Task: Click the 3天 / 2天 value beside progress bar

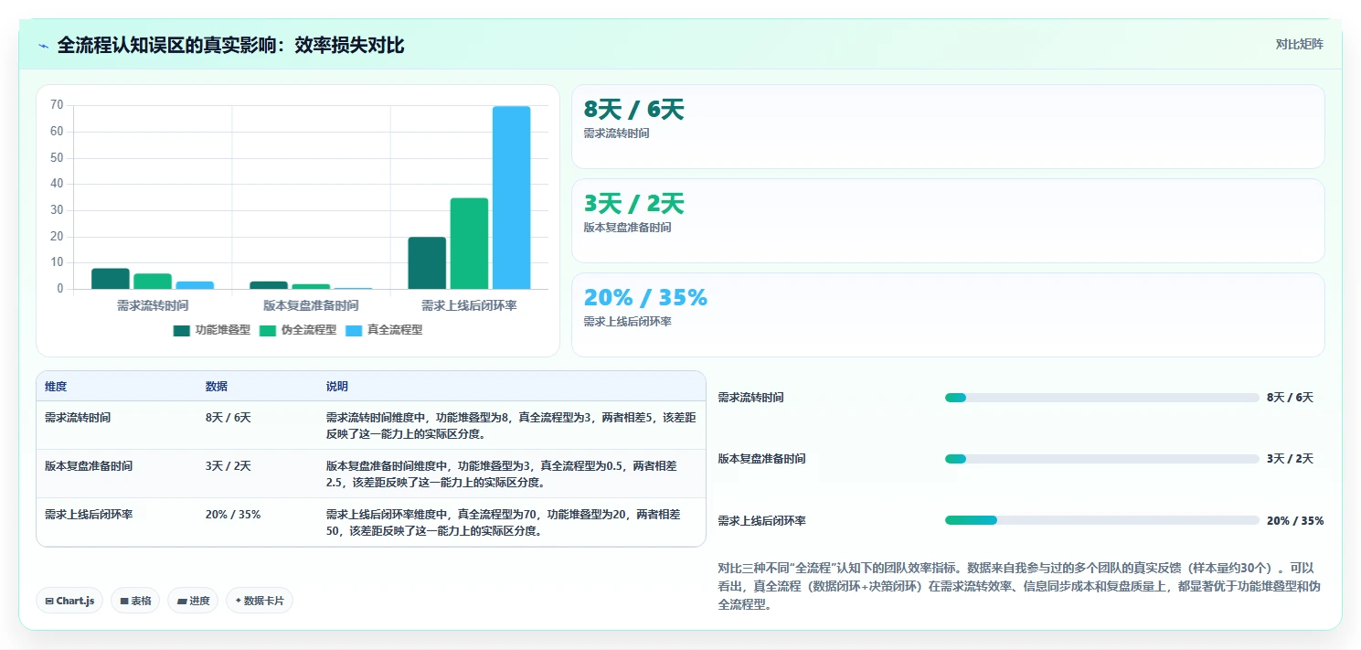Action: click(x=1290, y=459)
